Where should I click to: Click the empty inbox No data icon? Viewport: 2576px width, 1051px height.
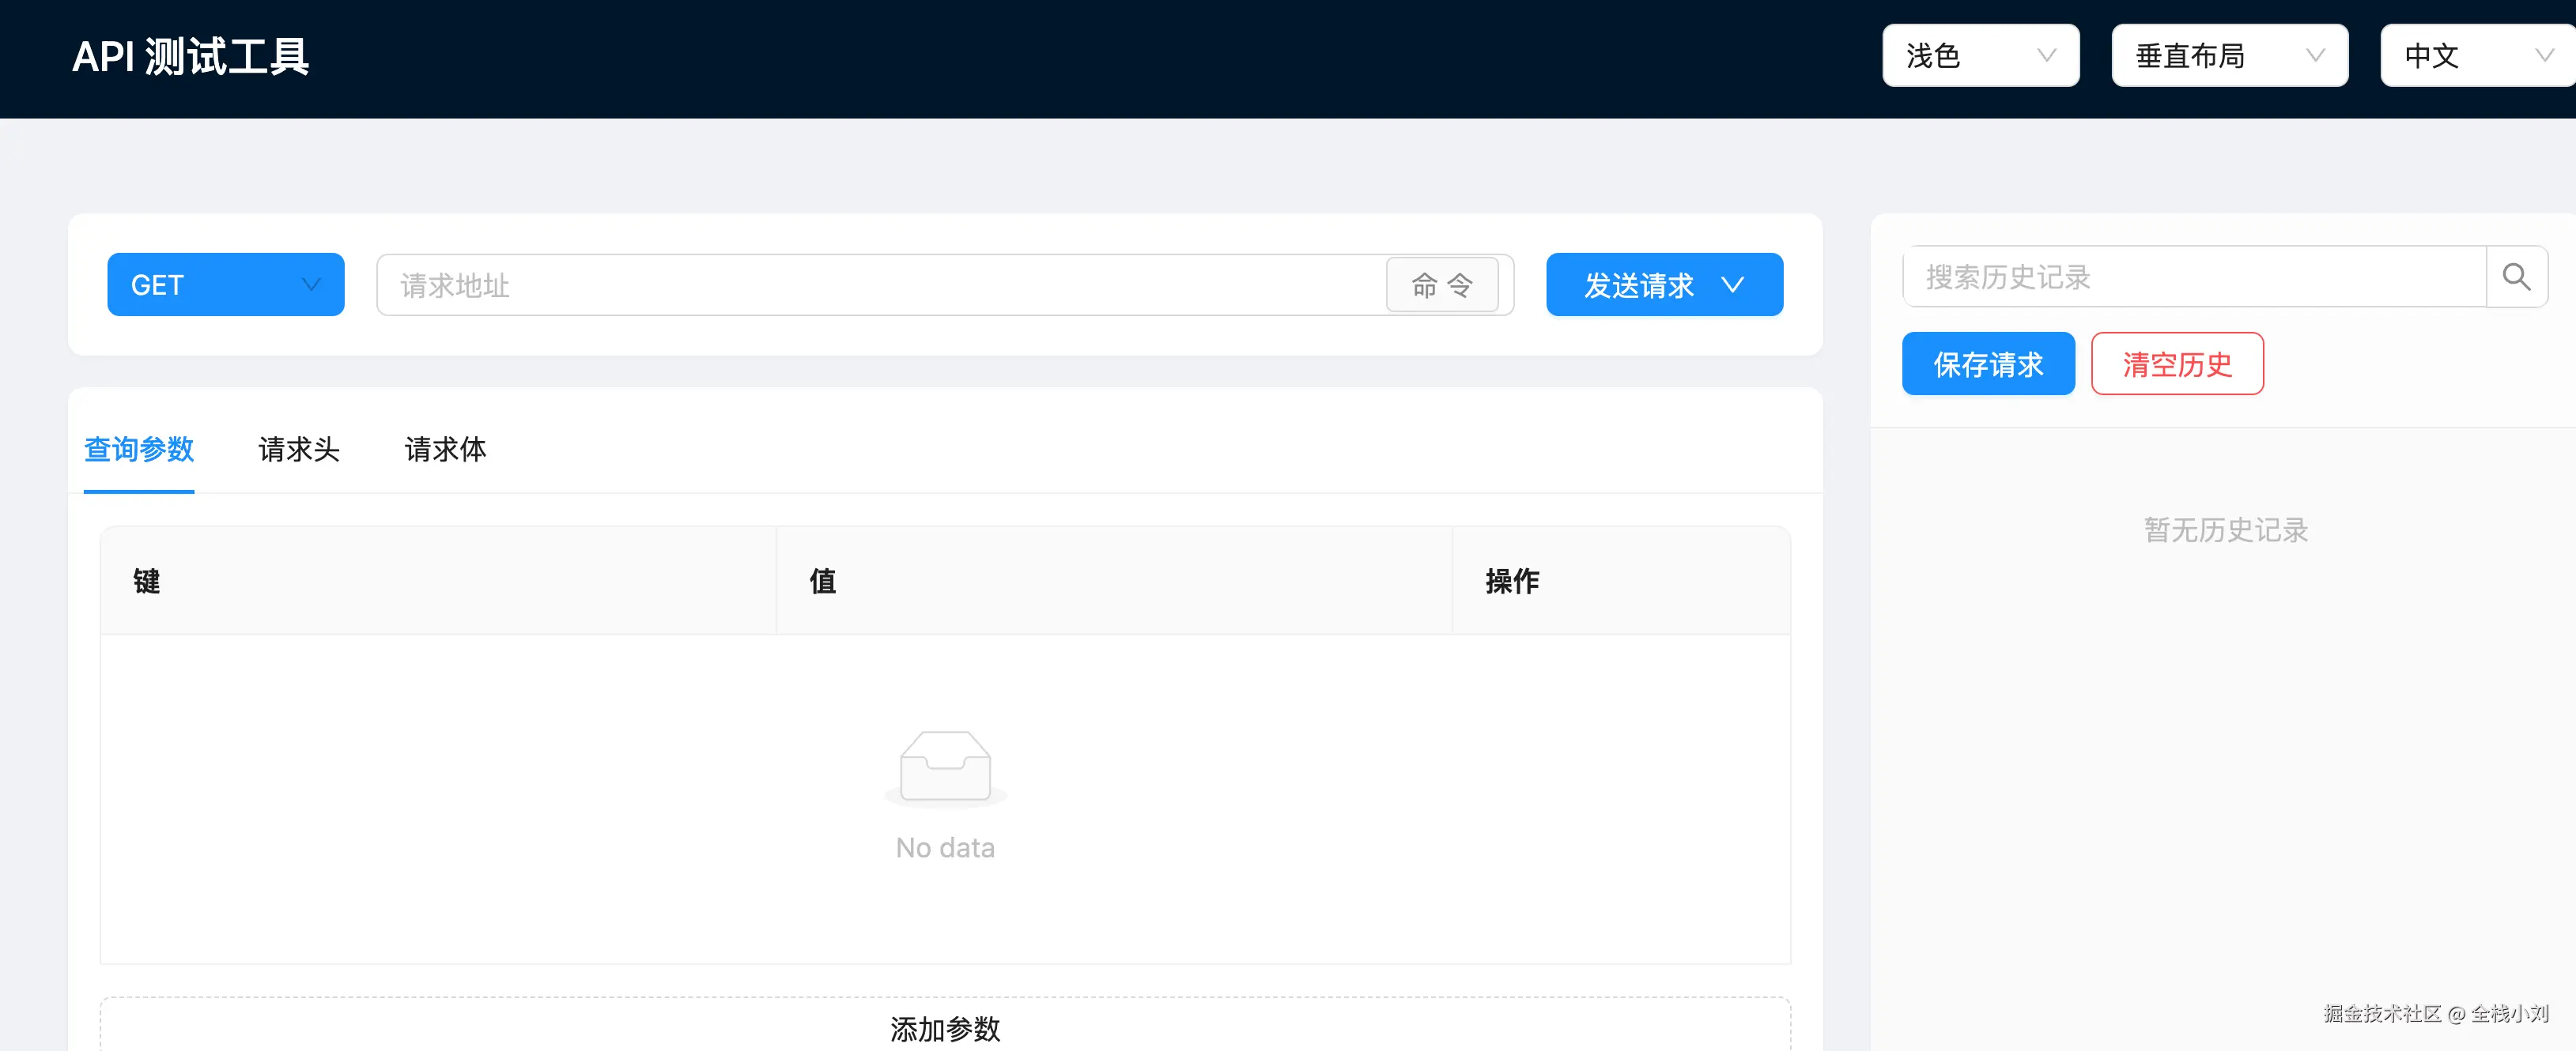[945, 767]
